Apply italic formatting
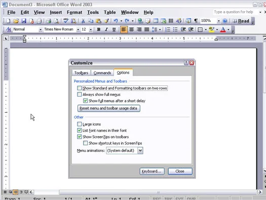Image resolution: width=266 pixels, height=200 pixels. 106,29
